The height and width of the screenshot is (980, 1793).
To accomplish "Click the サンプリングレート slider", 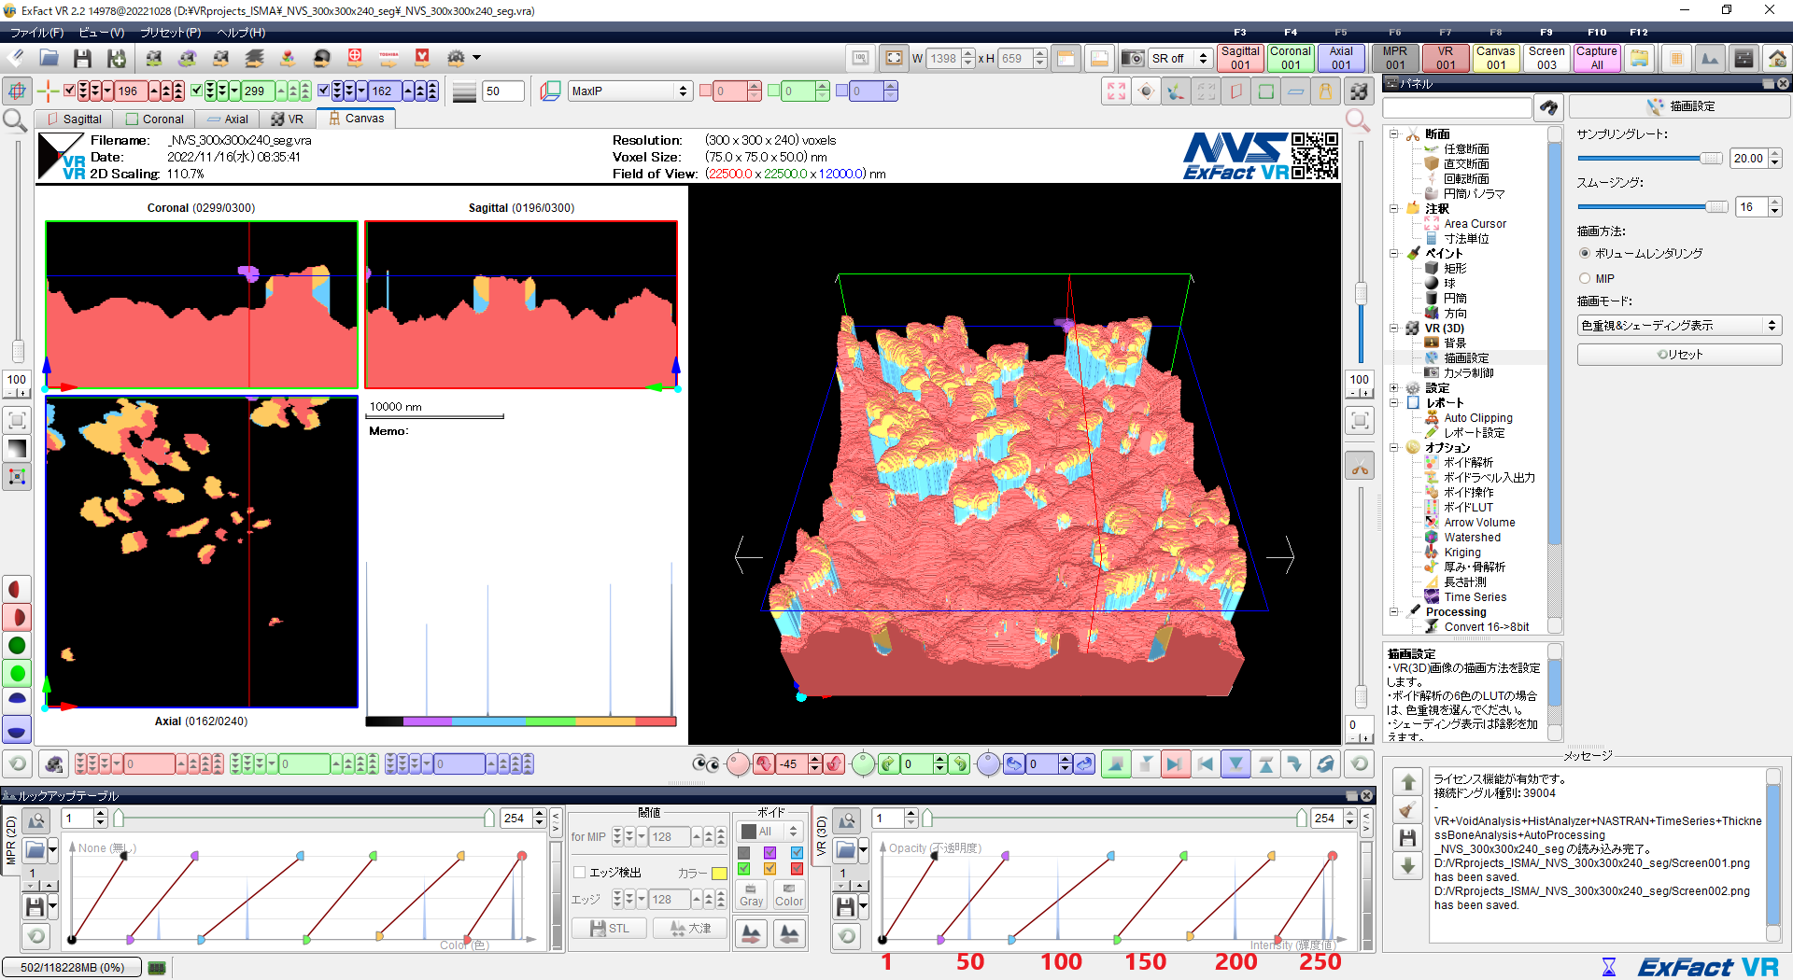I will pyautogui.click(x=1650, y=159).
